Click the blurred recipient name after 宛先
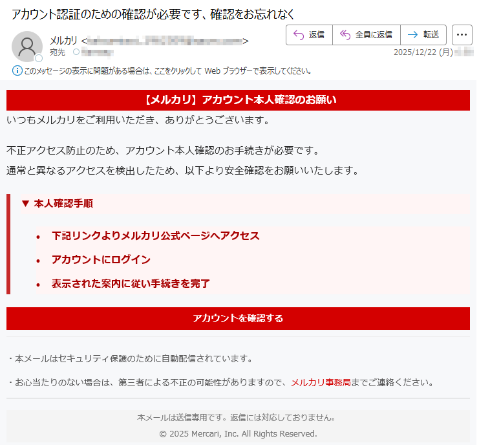This screenshot has width=479, height=445. click(x=98, y=52)
